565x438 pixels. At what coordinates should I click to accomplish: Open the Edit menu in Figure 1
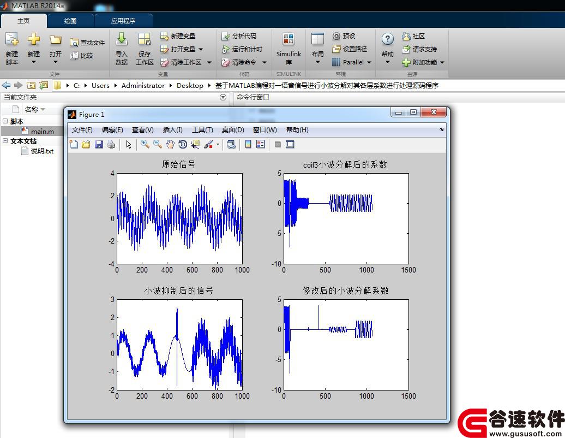click(x=112, y=130)
